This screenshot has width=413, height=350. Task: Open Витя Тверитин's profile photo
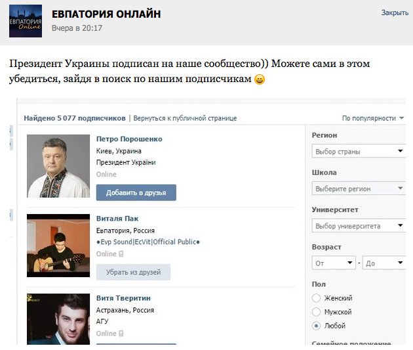[58, 319]
